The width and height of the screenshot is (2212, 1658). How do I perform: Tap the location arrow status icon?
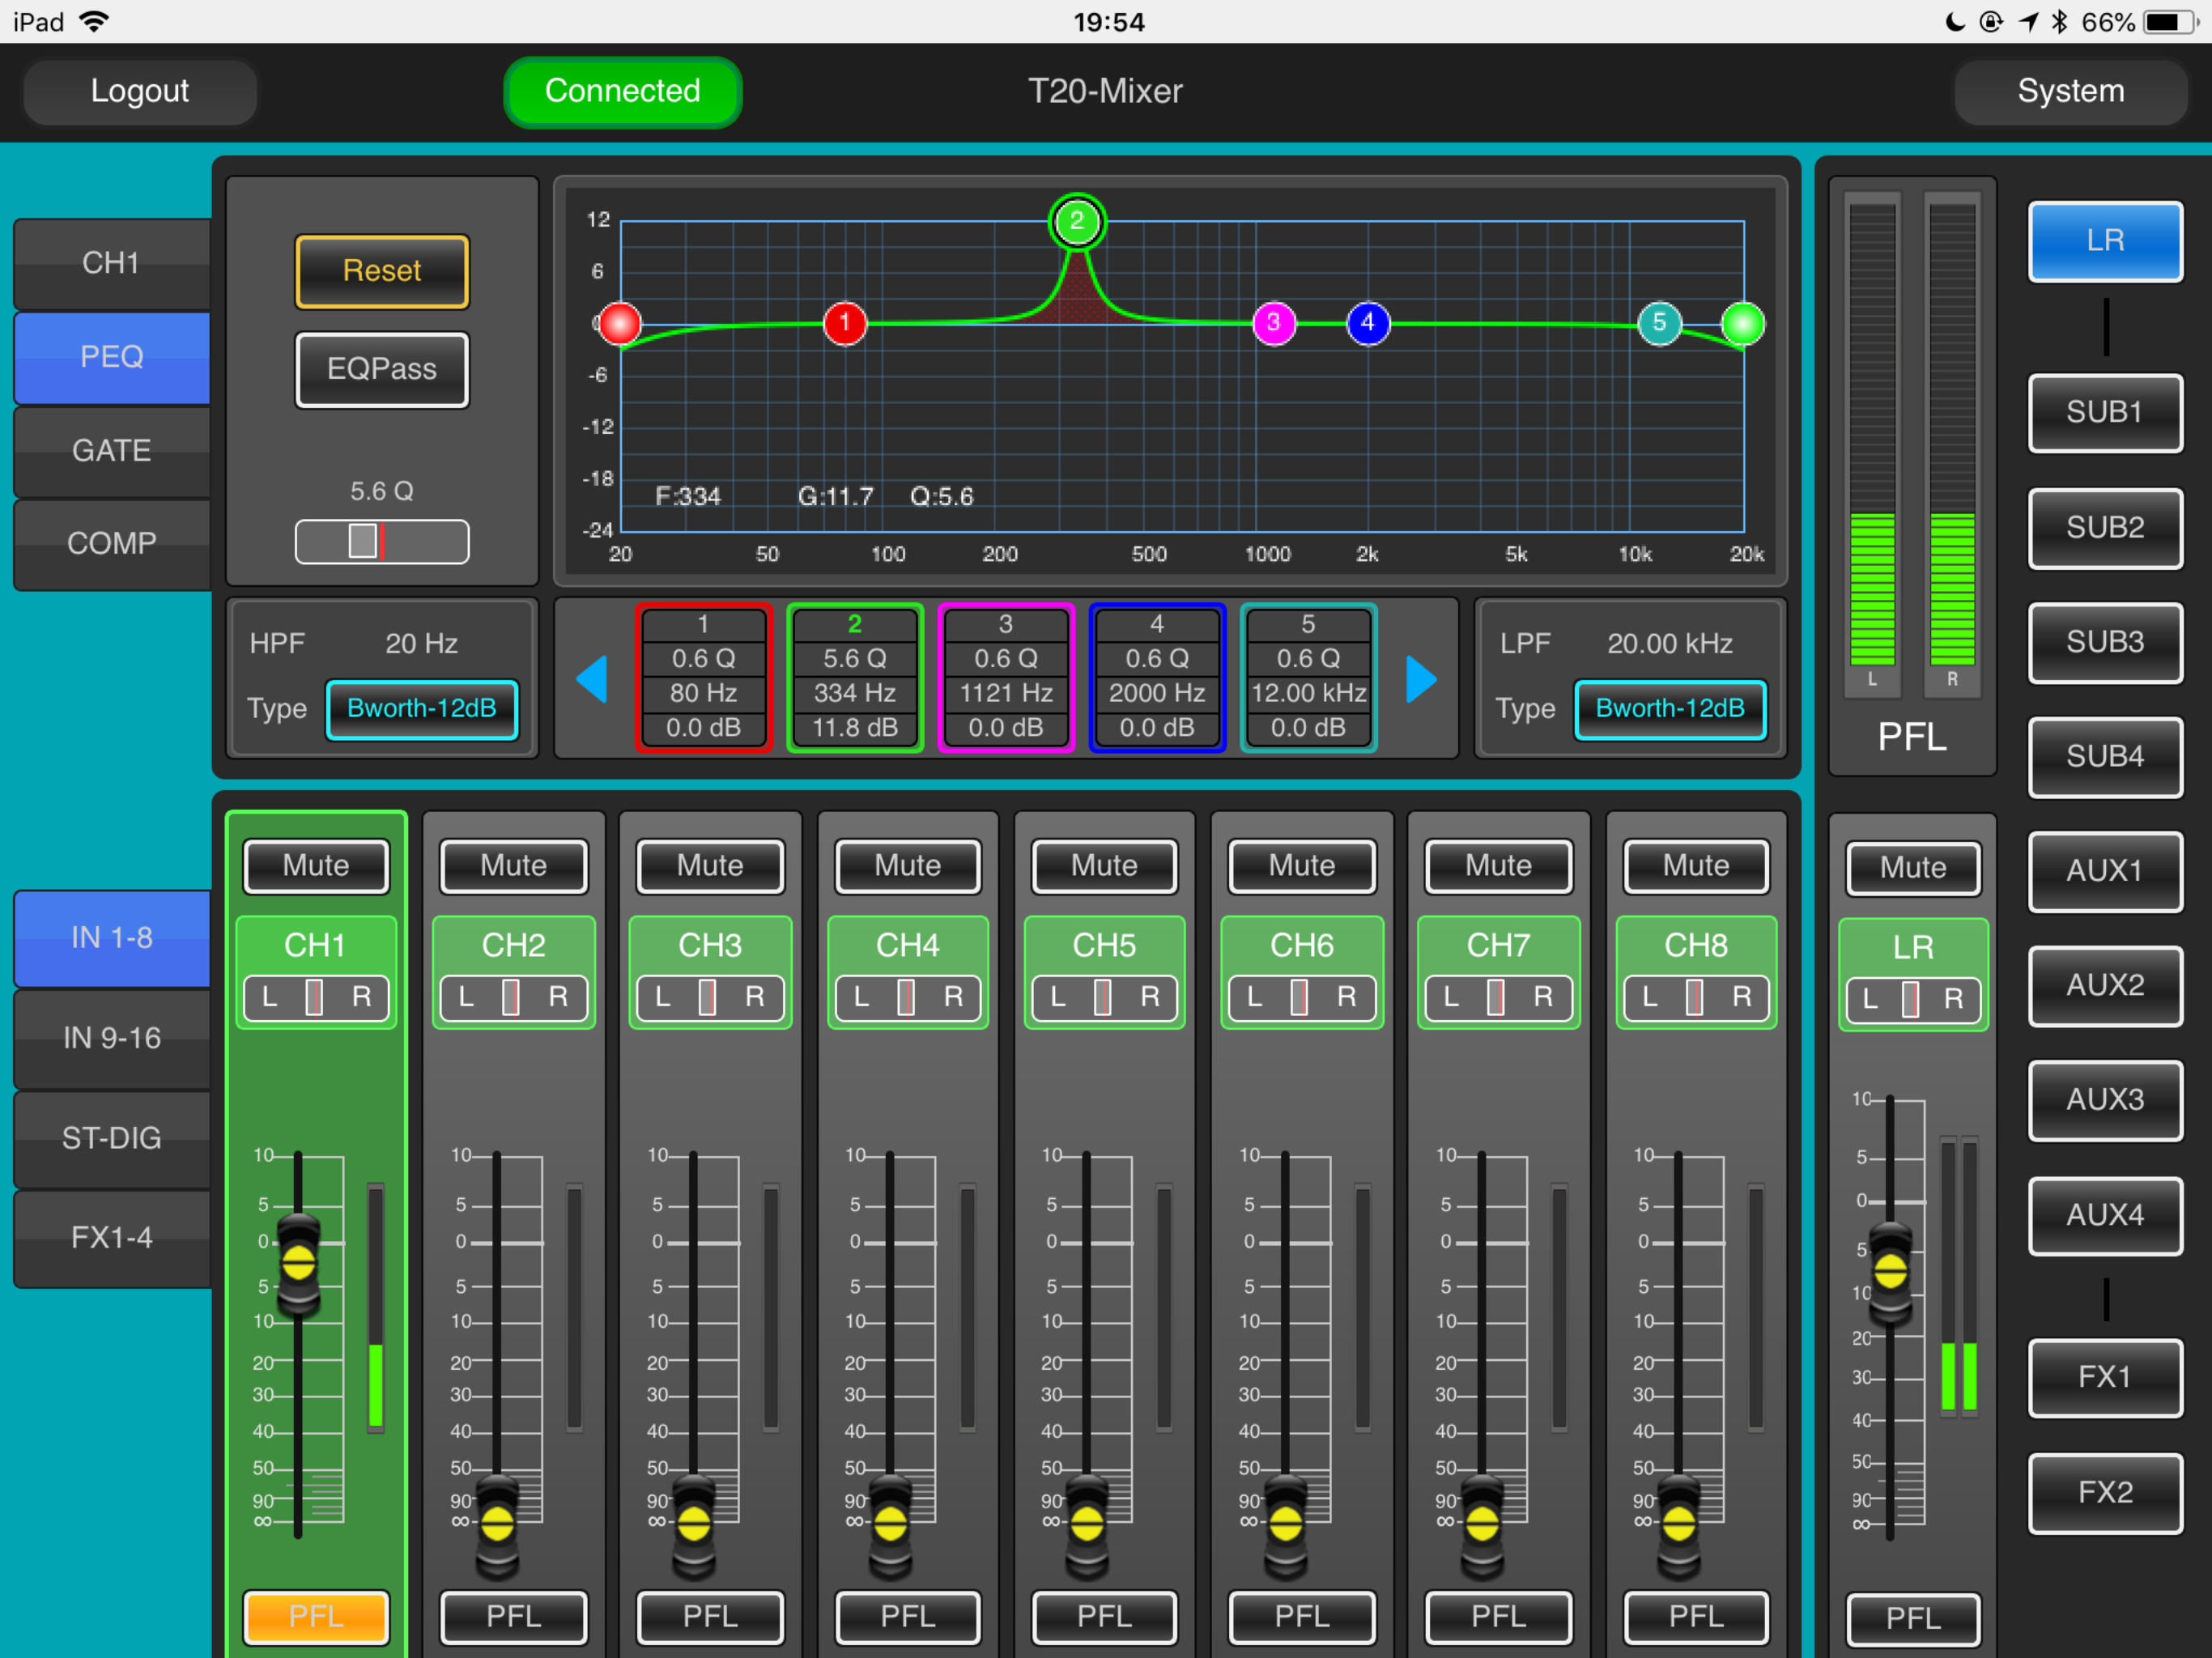coord(2028,21)
